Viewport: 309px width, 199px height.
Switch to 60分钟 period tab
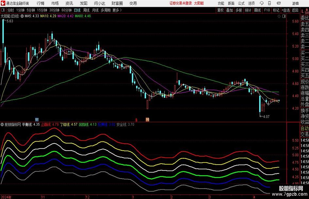click(66, 10)
